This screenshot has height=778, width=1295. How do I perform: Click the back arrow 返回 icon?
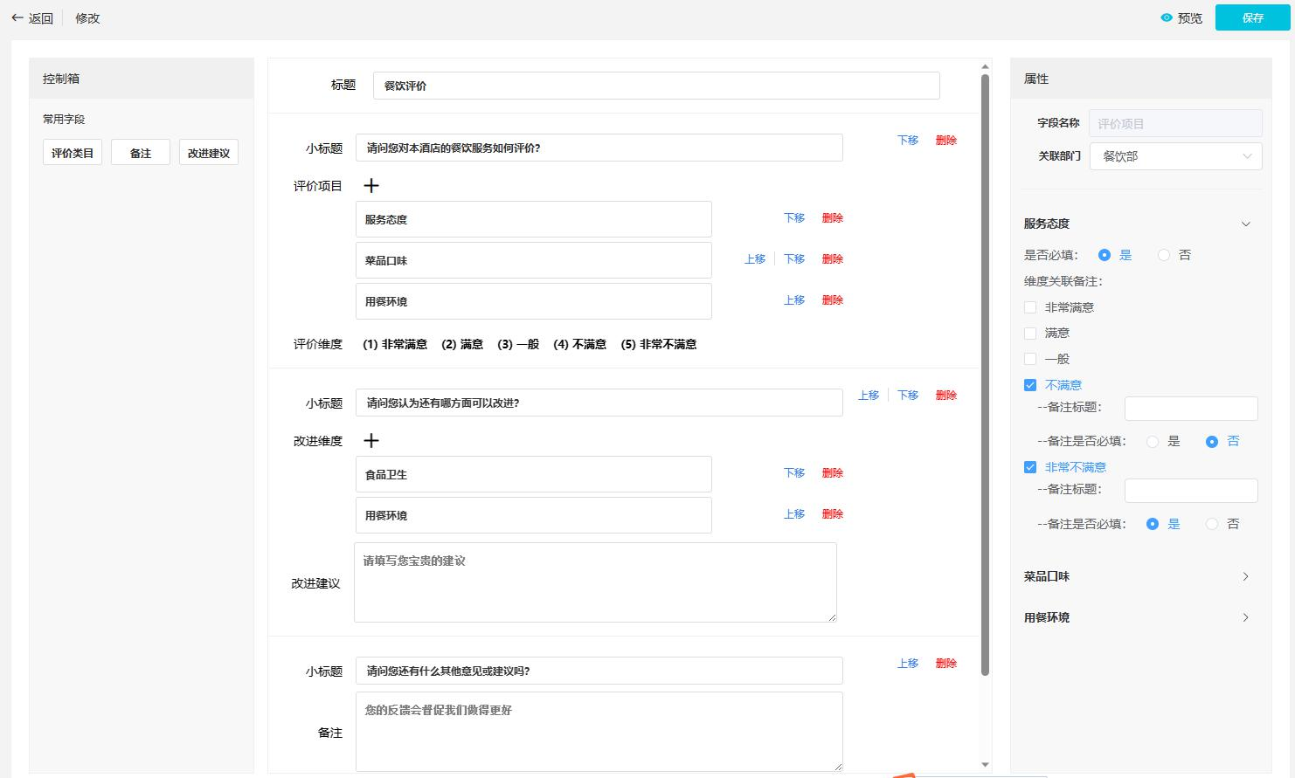(17, 18)
